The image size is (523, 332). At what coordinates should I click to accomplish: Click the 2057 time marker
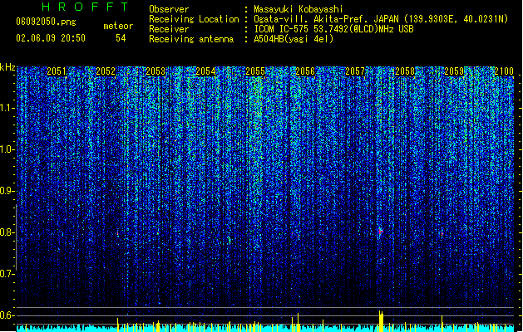pyautogui.click(x=355, y=71)
